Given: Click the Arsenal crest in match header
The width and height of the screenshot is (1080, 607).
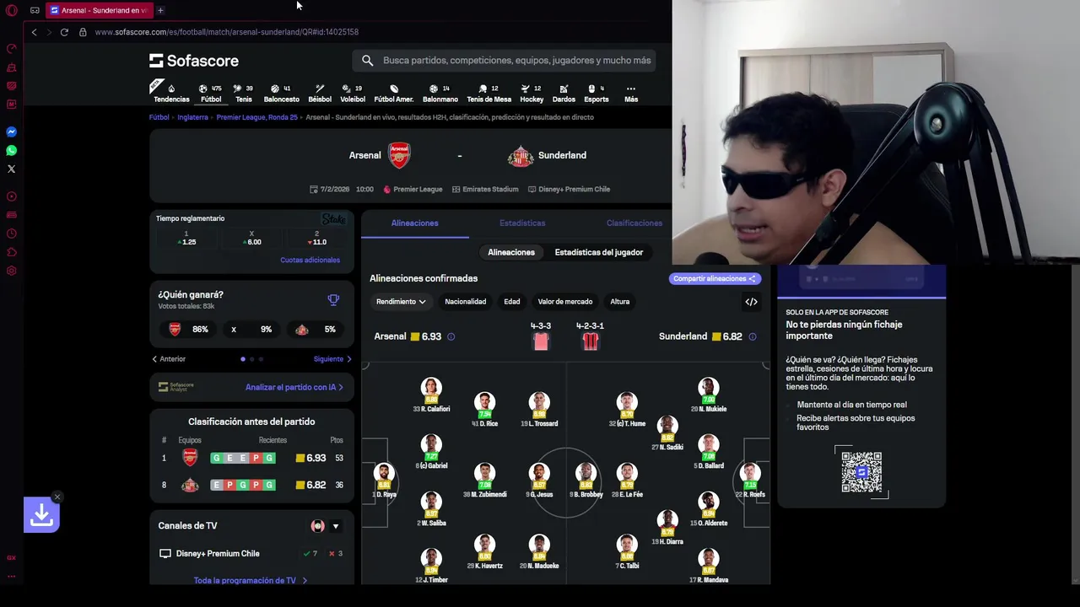Looking at the screenshot, I should pos(399,155).
